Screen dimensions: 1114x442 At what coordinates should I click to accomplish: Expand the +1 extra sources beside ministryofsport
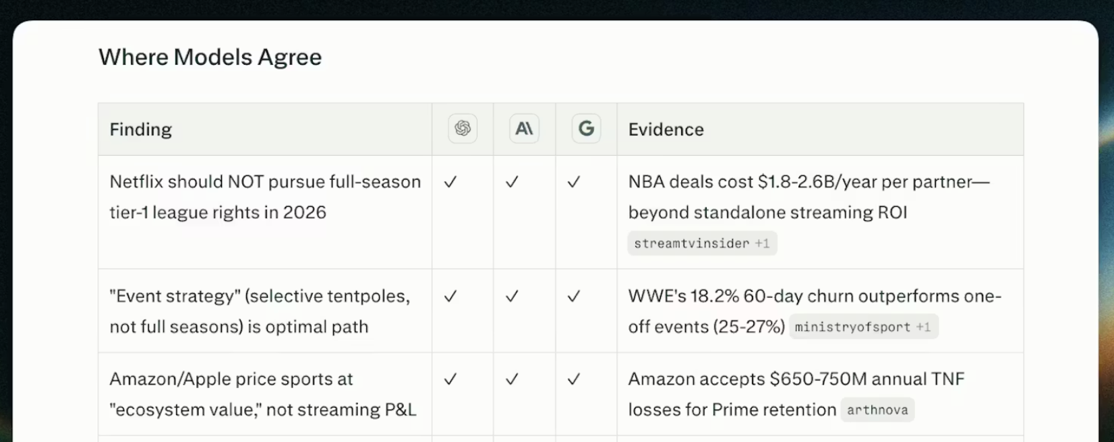pos(924,327)
